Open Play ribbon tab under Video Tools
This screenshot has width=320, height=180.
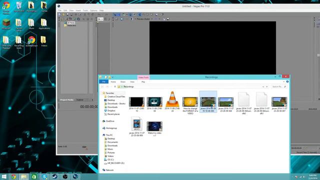pos(143,82)
